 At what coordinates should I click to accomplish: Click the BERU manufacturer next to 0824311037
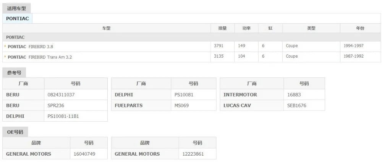13,95
